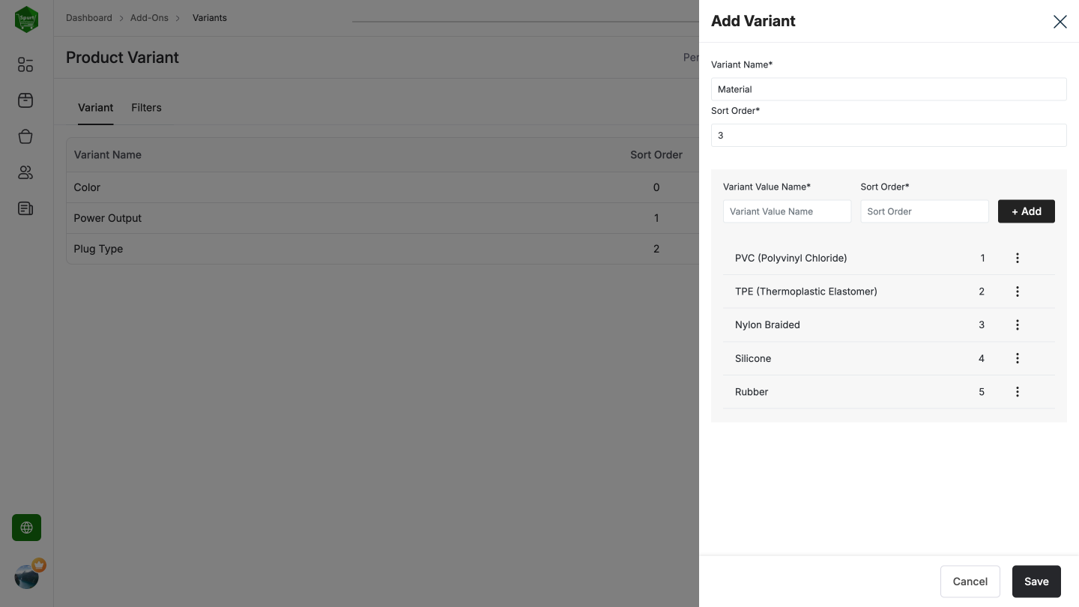Navigate to Add-Ons via breadcrumb
This screenshot has width=1079, height=607.
click(149, 17)
